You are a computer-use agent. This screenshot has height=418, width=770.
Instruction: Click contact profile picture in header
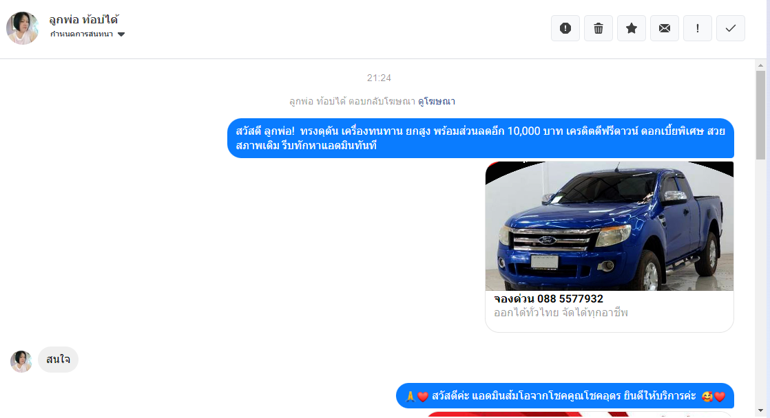(x=23, y=28)
